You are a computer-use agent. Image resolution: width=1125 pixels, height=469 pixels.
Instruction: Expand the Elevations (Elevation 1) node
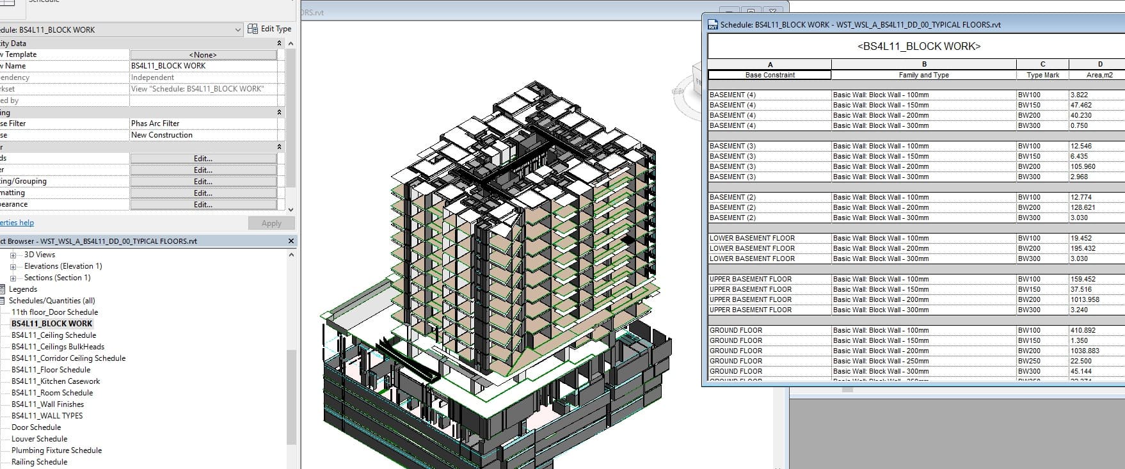point(13,266)
